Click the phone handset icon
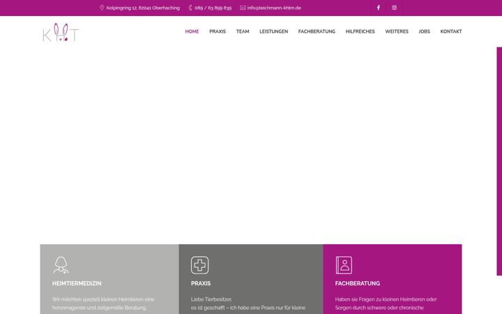The height and width of the screenshot is (314, 502). click(x=190, y=8)
